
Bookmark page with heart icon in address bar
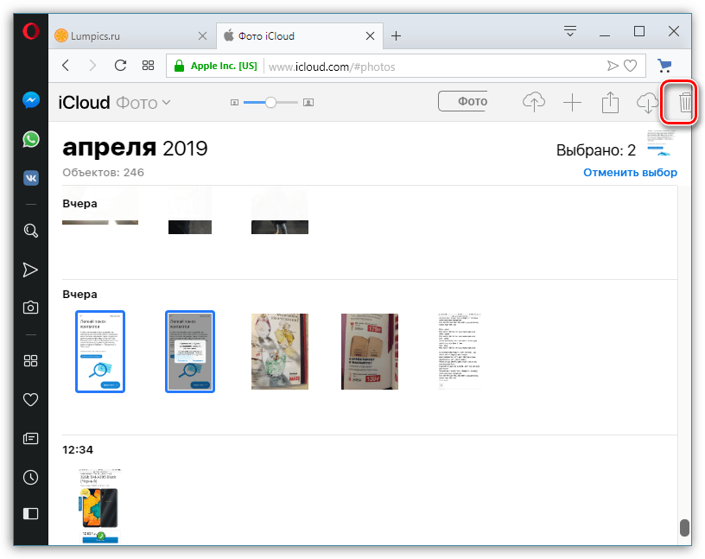[x=632, y=66]
